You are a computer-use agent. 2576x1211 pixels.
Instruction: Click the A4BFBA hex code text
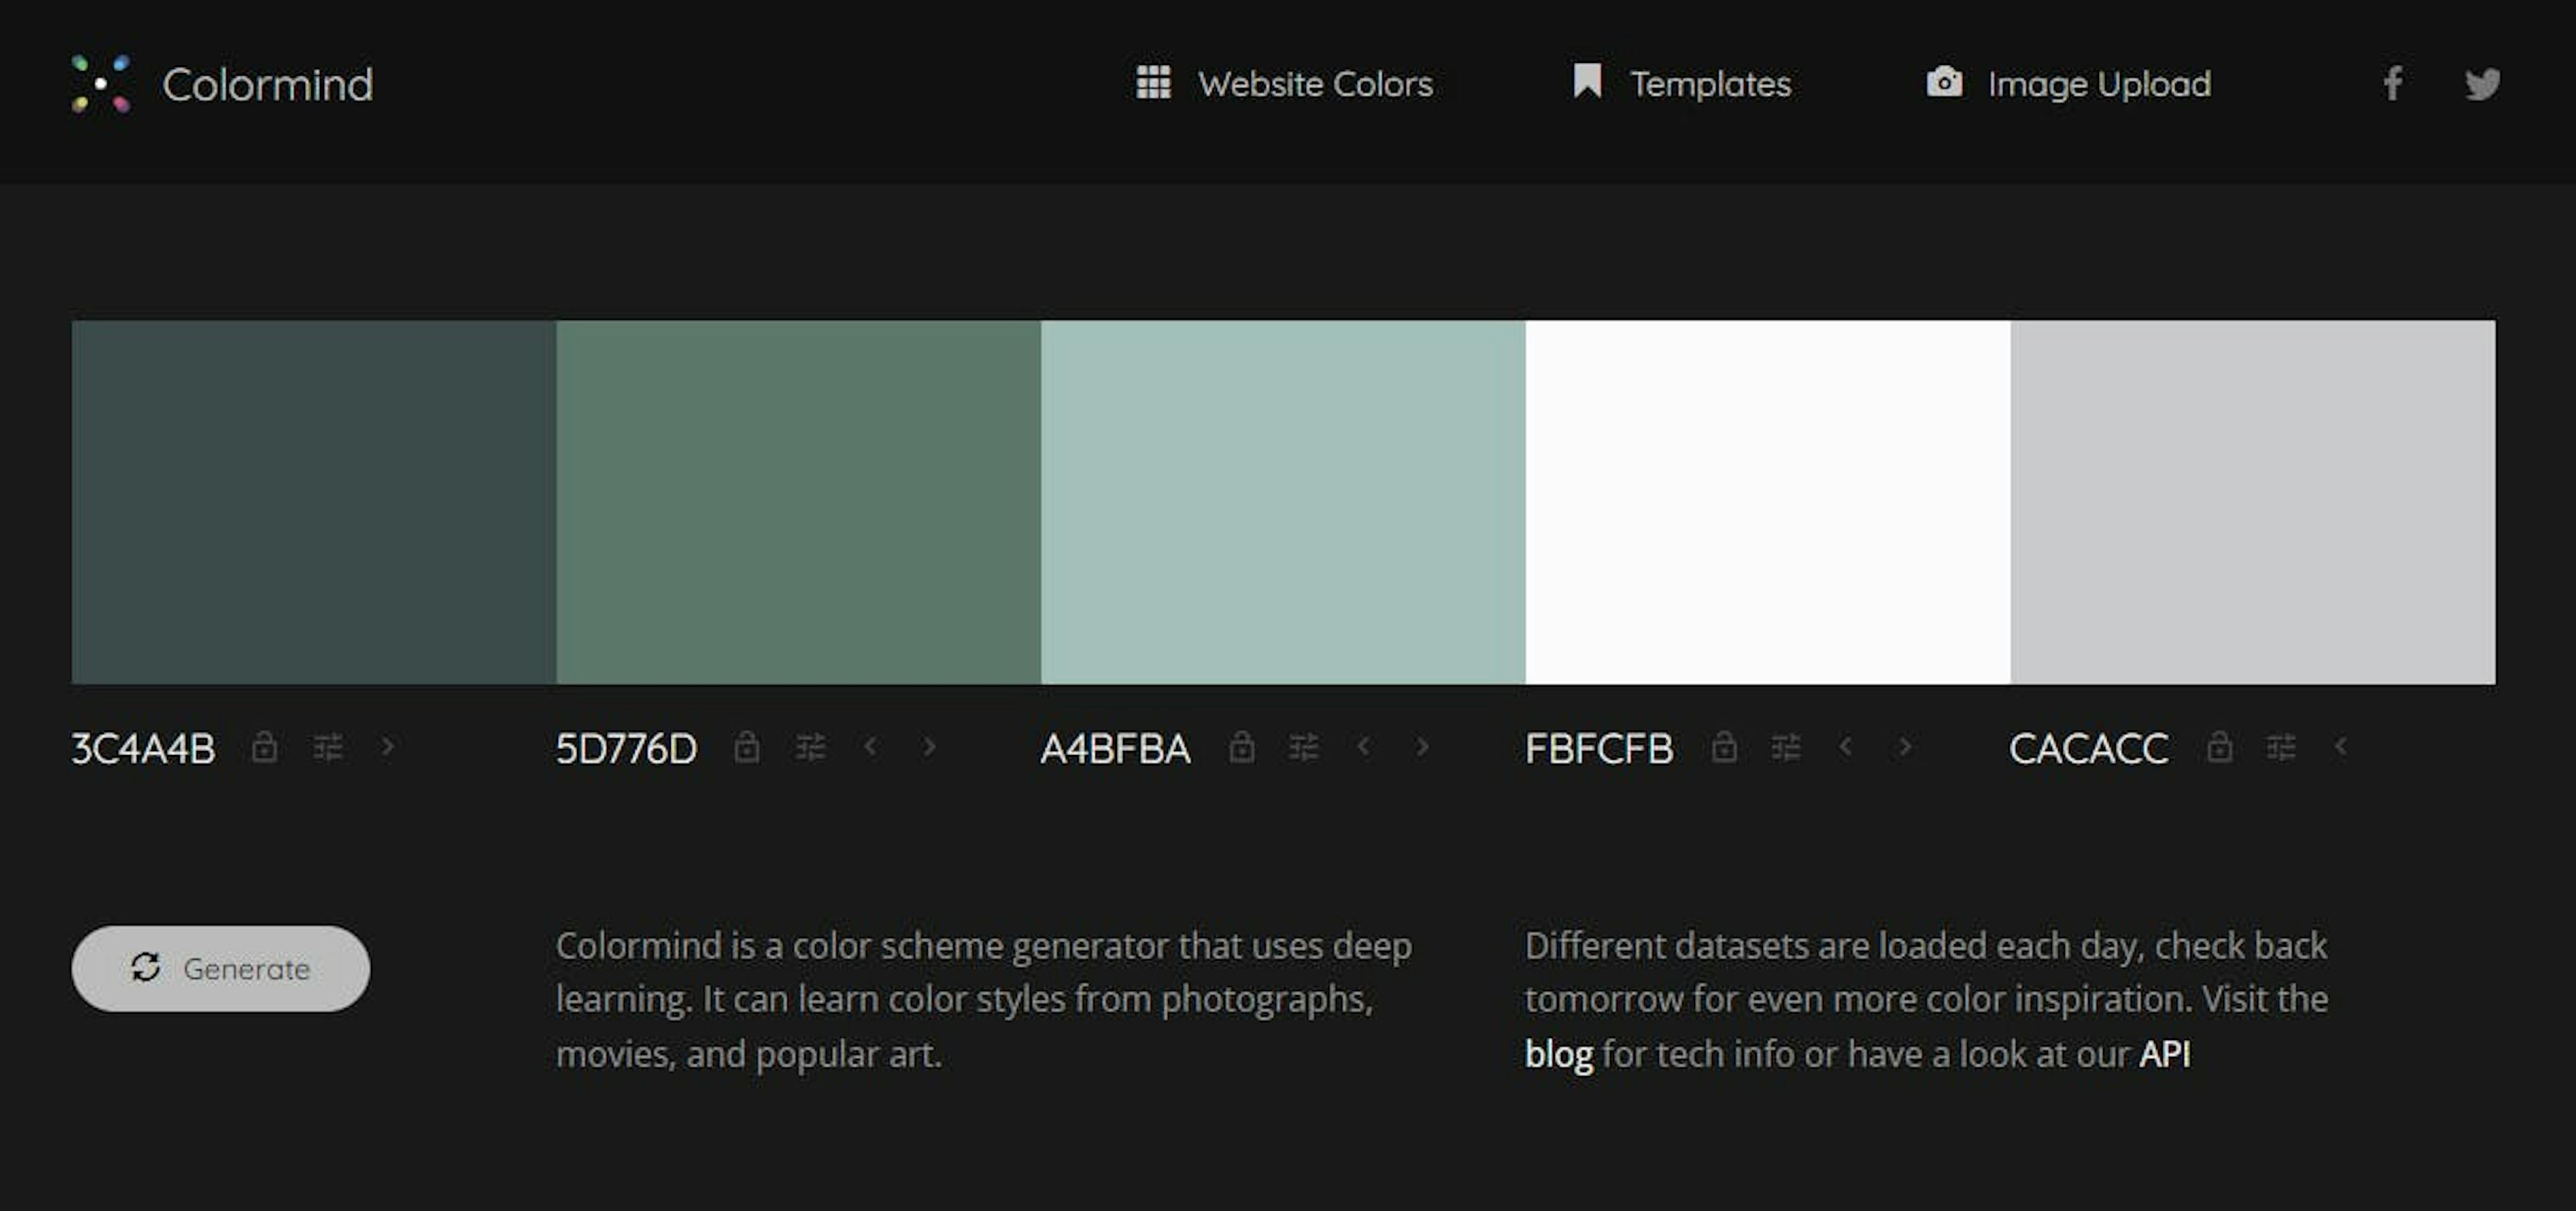click(1116, 748)
